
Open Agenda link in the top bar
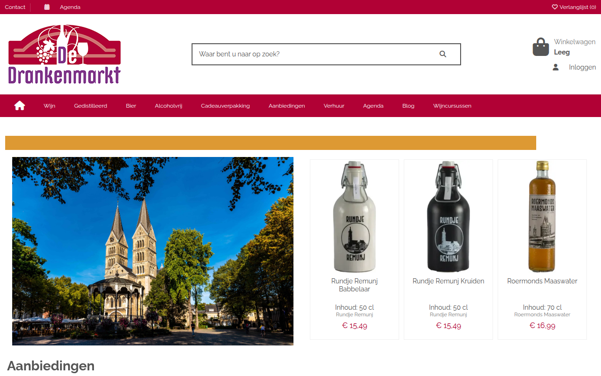(x=70, y=7)
